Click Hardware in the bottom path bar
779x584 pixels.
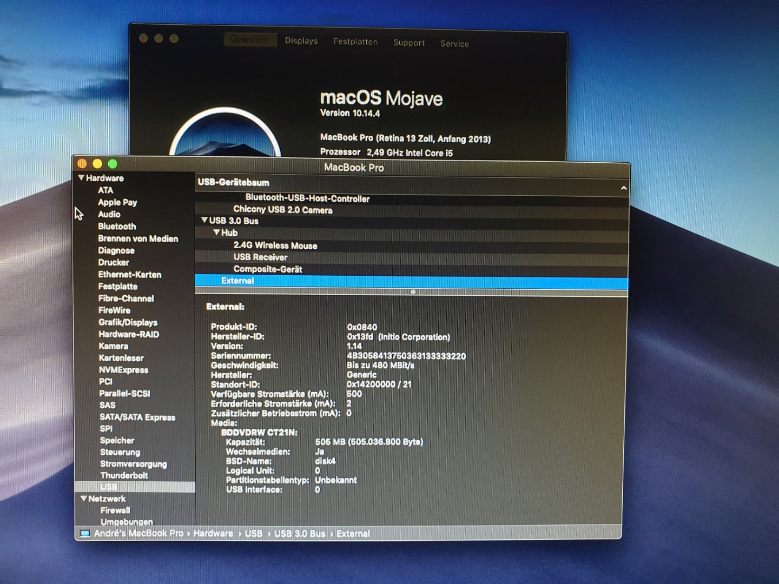click(x=213, y=534)
